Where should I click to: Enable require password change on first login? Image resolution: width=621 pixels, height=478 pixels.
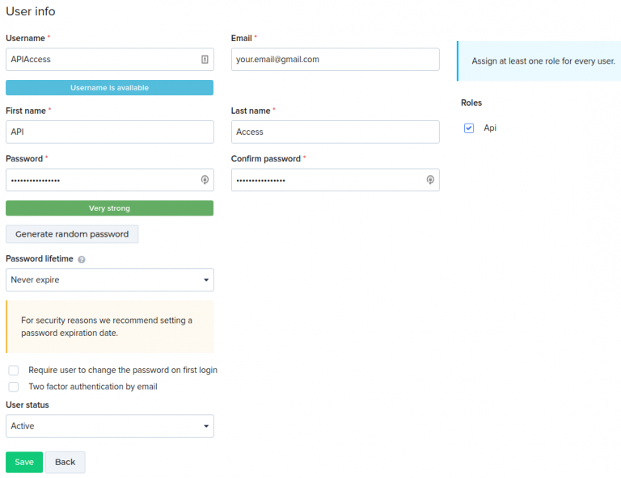14,370
